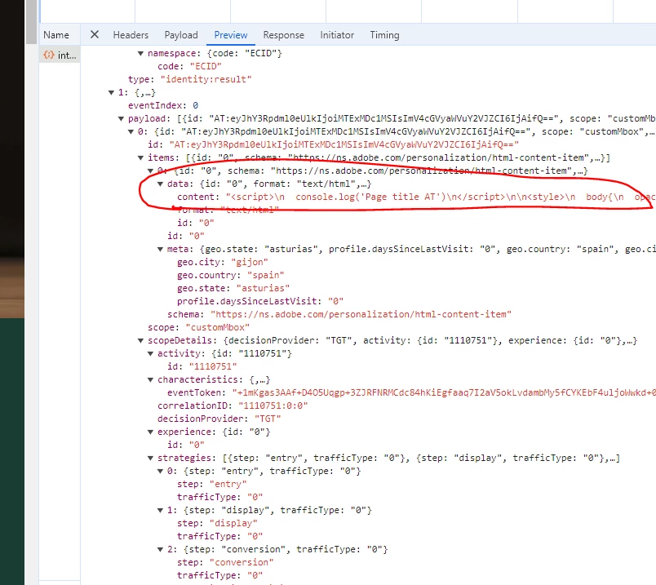656x585 pixels.
Task: Click the JSON icon beside 'int...' request
Action: coord(49,55)
